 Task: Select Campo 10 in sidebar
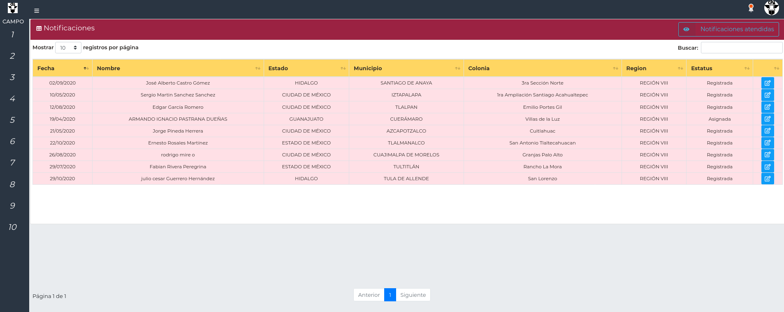coord(13,227)
